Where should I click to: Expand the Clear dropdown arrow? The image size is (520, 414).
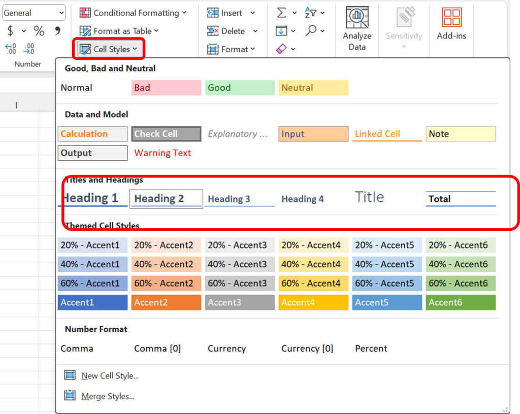tap(293, 49)
